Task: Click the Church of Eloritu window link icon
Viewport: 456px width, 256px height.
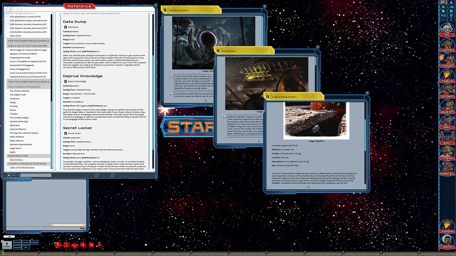Action: [x=166, y=10]
